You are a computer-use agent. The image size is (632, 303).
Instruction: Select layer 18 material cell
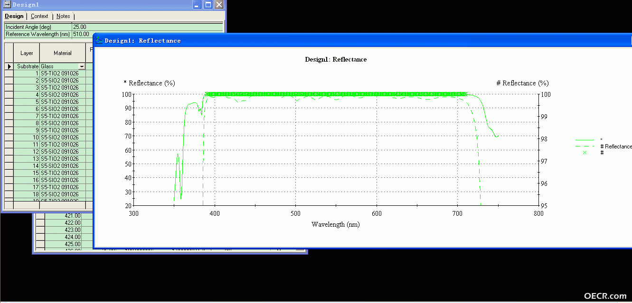coord(63,194)
